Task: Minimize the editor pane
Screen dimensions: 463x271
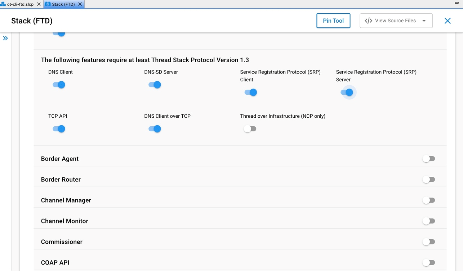Action: pos(457,3)
